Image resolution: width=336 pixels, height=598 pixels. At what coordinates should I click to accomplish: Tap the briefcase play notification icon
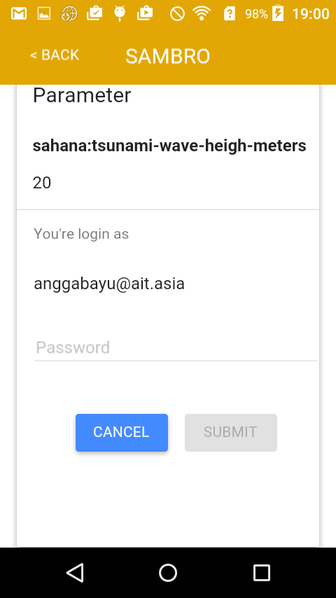pos(145,14)
